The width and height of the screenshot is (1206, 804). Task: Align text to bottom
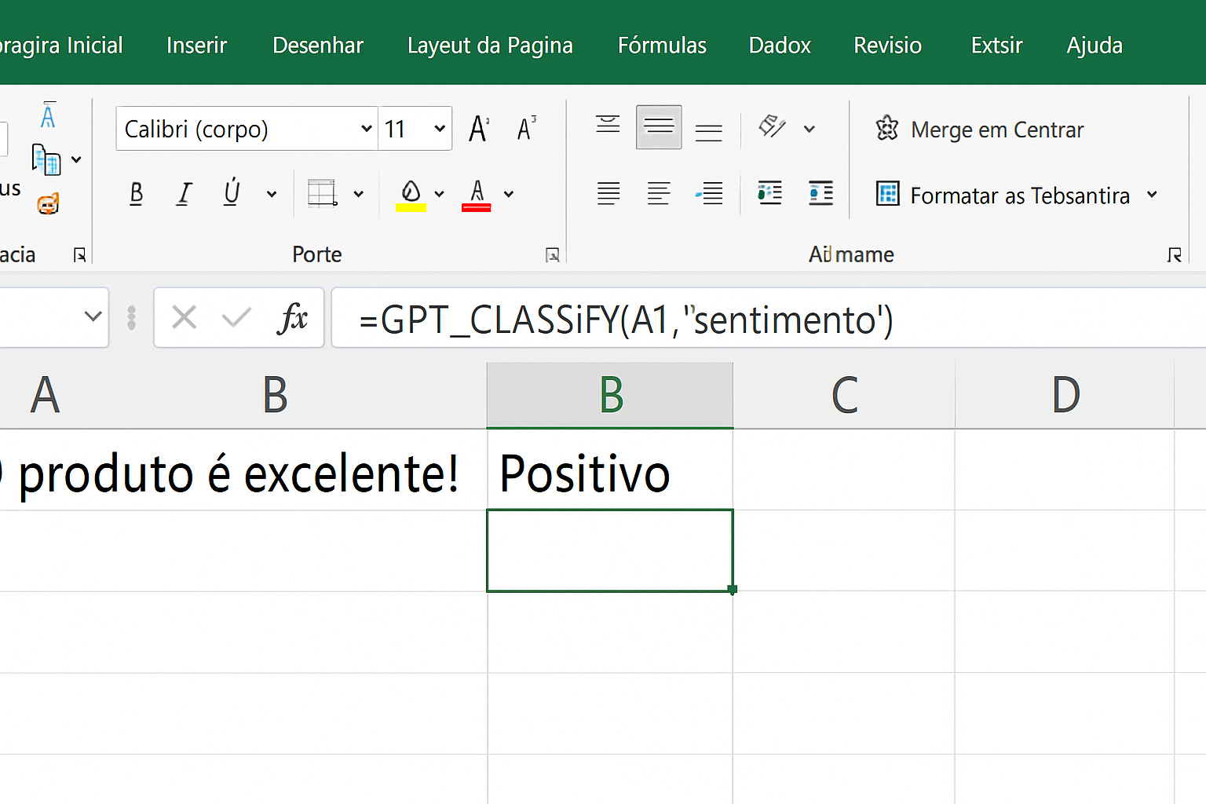[x=709, y=132]
